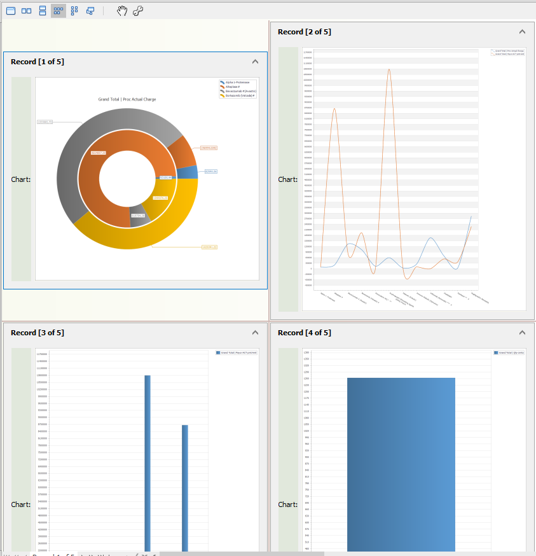The height and width of the screenshot is (556, 536).
Task: Activate the hand pan tool
Action: (x=122, y=11)
